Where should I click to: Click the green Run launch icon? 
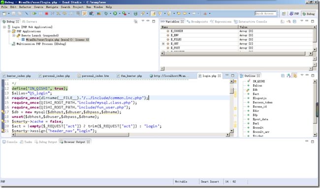pyautogui.click(x=115, y=14)
